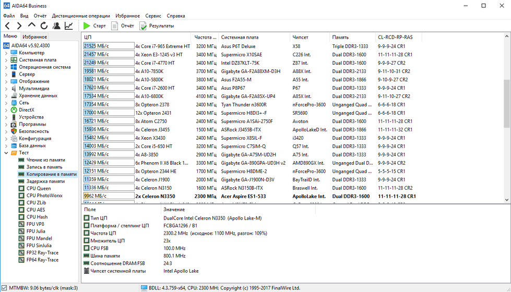Screen dimensions: 511x292
Task: Toggle the MTMBW checkbox in status bar
Action: pos(4,288)
